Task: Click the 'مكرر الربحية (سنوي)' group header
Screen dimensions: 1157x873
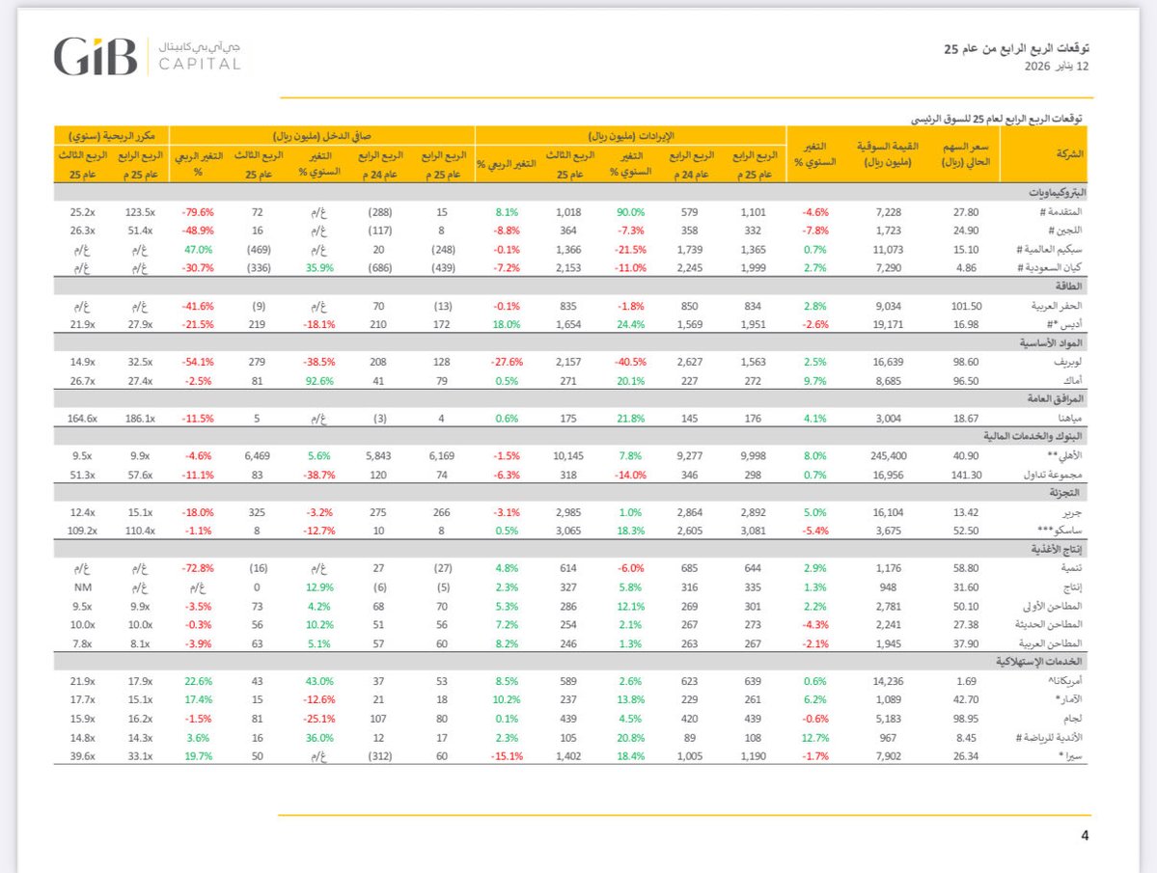Action: click(111, 136)
